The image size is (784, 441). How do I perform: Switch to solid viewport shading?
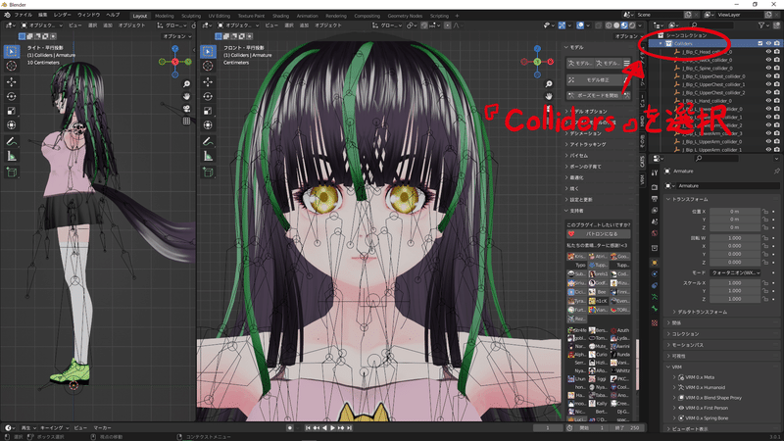click(616, 25)
